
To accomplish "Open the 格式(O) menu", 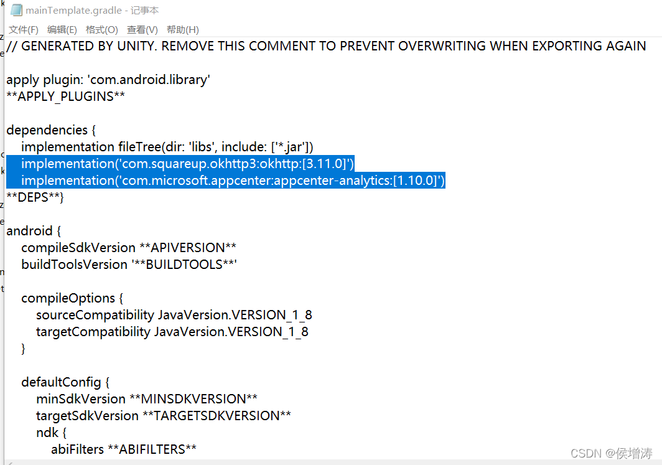I will [101, 29].
